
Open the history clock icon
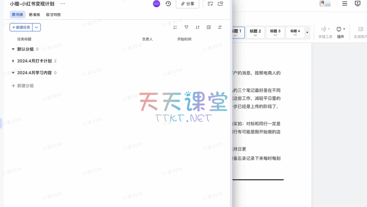pyautogui.click(x=168, y=4)
